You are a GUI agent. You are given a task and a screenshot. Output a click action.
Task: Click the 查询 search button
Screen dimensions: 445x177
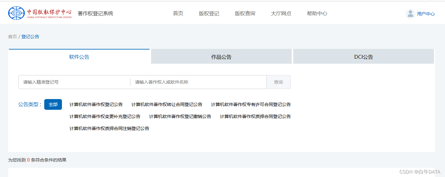click(x=278, y=82)
